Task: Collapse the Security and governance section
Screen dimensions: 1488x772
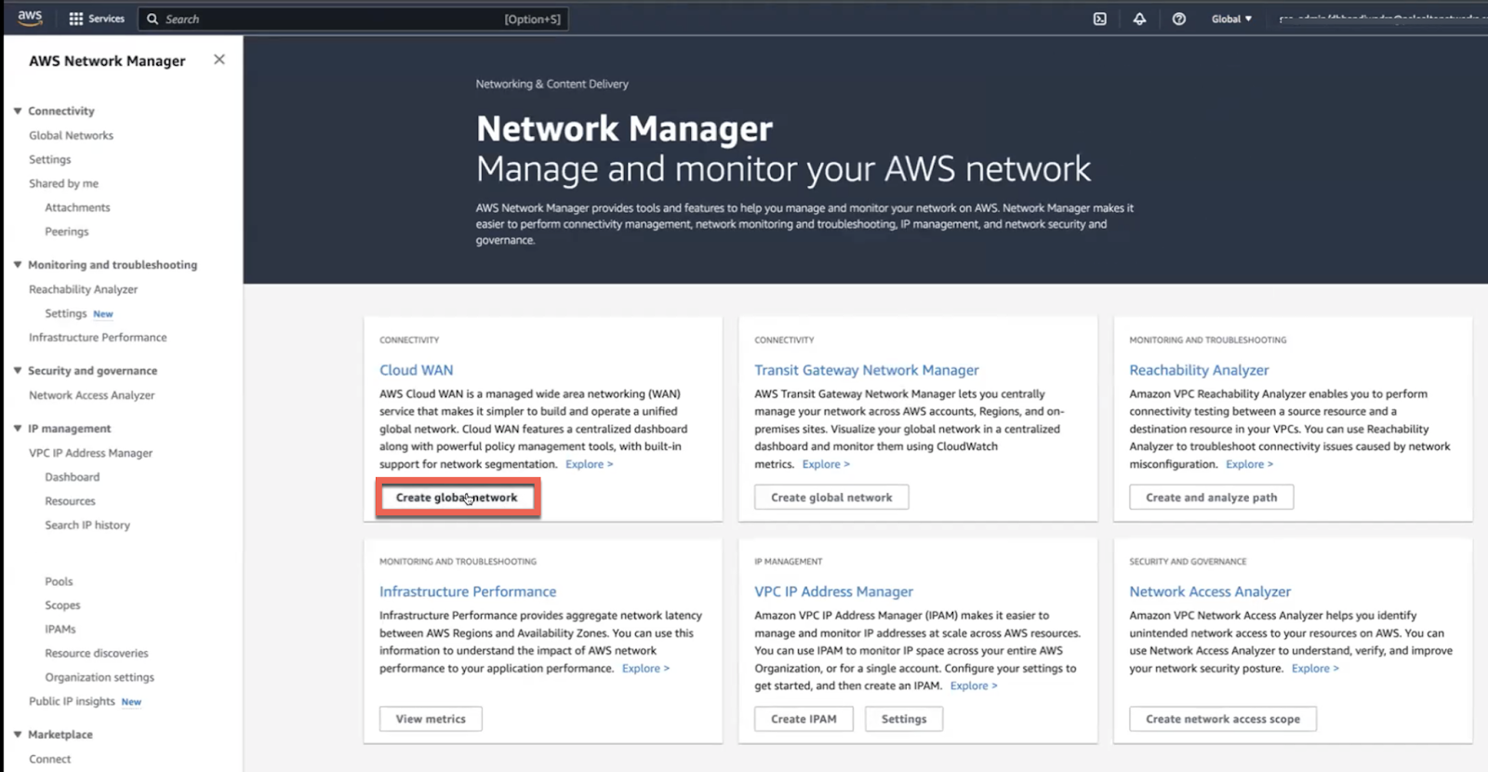Action: [18, 371]
